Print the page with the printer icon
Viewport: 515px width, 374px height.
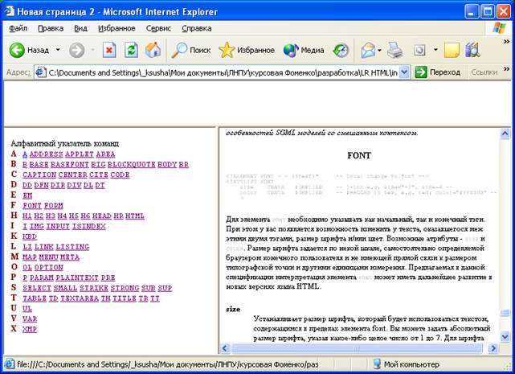point(394,50)
